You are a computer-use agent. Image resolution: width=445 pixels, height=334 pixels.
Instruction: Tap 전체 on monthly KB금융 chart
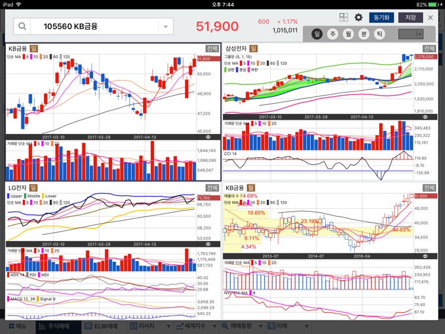[x=429, y=187]
